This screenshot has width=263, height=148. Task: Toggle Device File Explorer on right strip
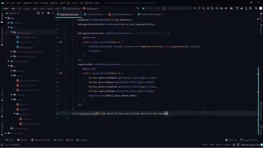pos(261,111)
